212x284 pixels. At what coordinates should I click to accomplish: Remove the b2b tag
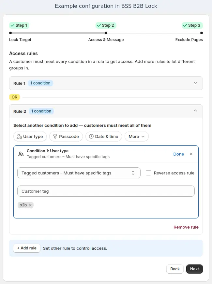(x=30, y=205)
